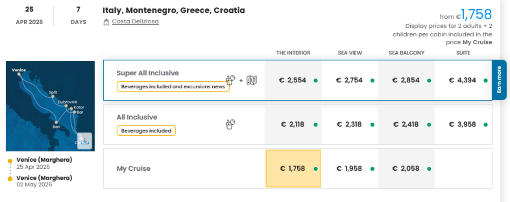Click the Beverages included badge
Screen dimensions: 510x202
(x=146, y=131)
